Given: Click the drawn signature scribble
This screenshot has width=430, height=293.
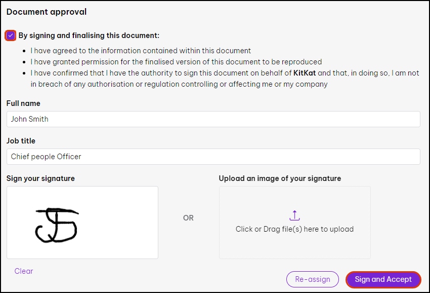Looking at the screenshot, I should [56, 226].
